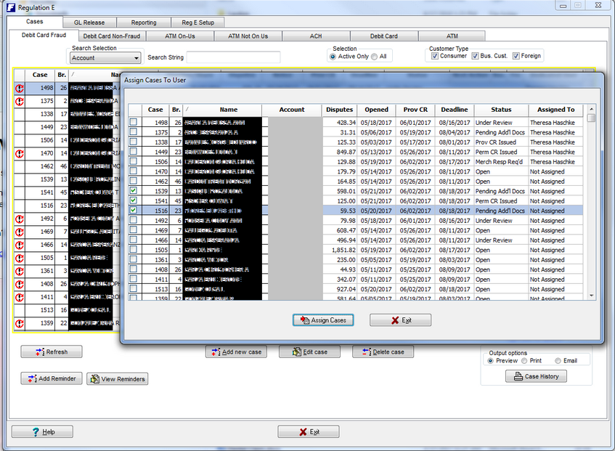Check the box for case 1375 in dialog
The height and width of the screenshot is (451, 615).
133,132
